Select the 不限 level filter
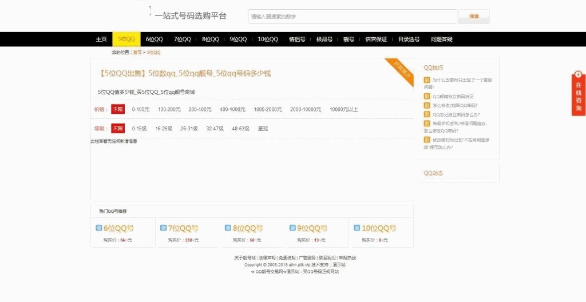586x302 pixels. pos(118,128)
